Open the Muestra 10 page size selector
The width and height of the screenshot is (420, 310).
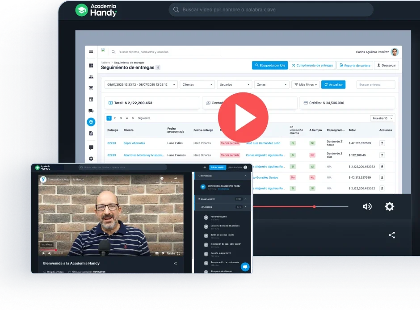pos(382,118)
